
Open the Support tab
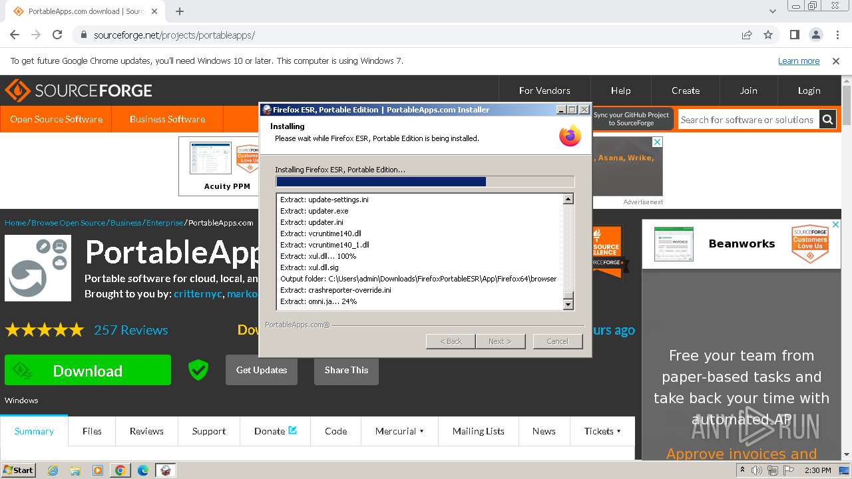(x=209, y=431)
